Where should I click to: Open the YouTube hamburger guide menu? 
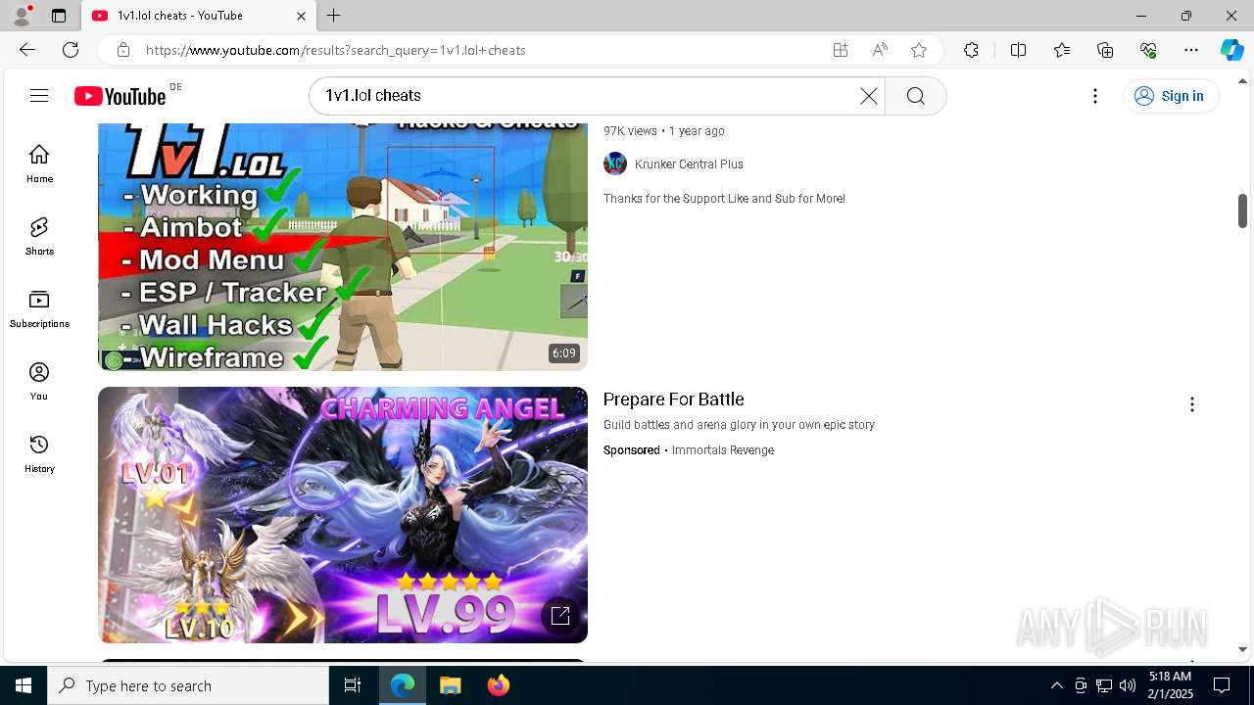[x=39, y=96]
